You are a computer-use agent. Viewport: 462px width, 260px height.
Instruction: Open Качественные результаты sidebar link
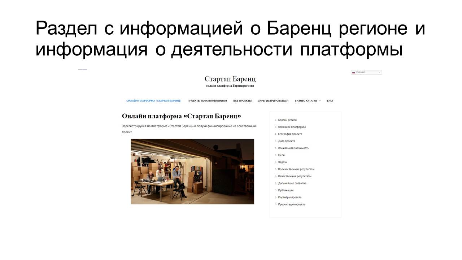click(x=295, y=176)
